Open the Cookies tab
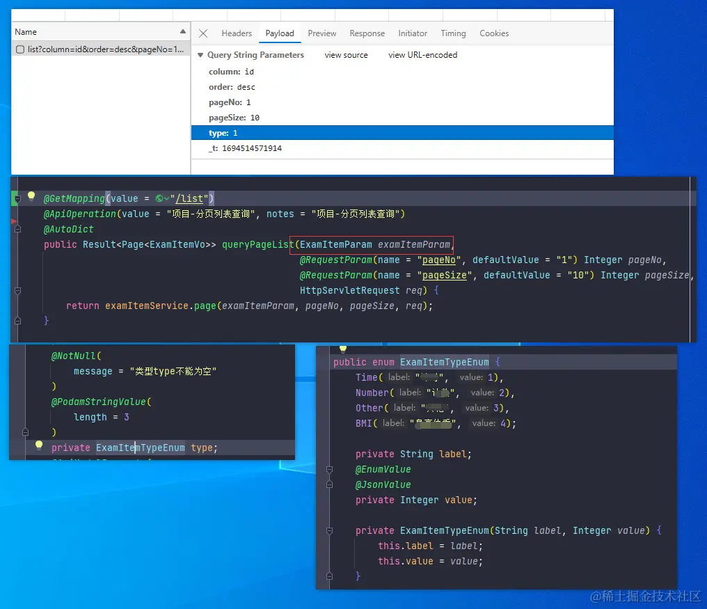The height and width of the screenshot is (609, 707). point(494,33)
